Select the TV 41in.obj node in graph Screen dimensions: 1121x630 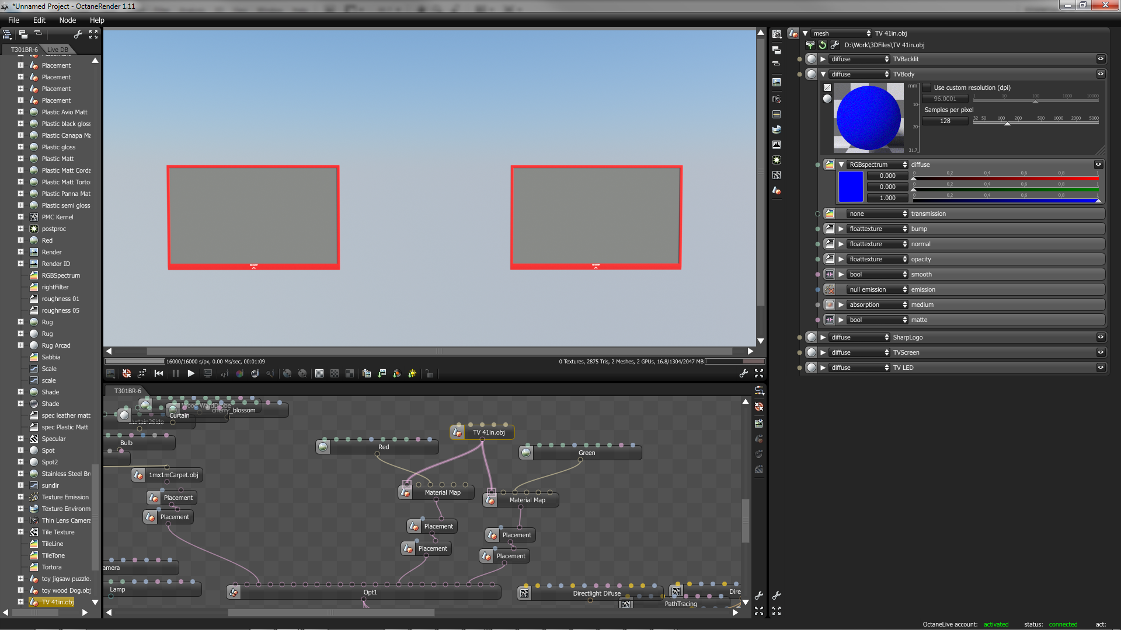coord(488,432)
